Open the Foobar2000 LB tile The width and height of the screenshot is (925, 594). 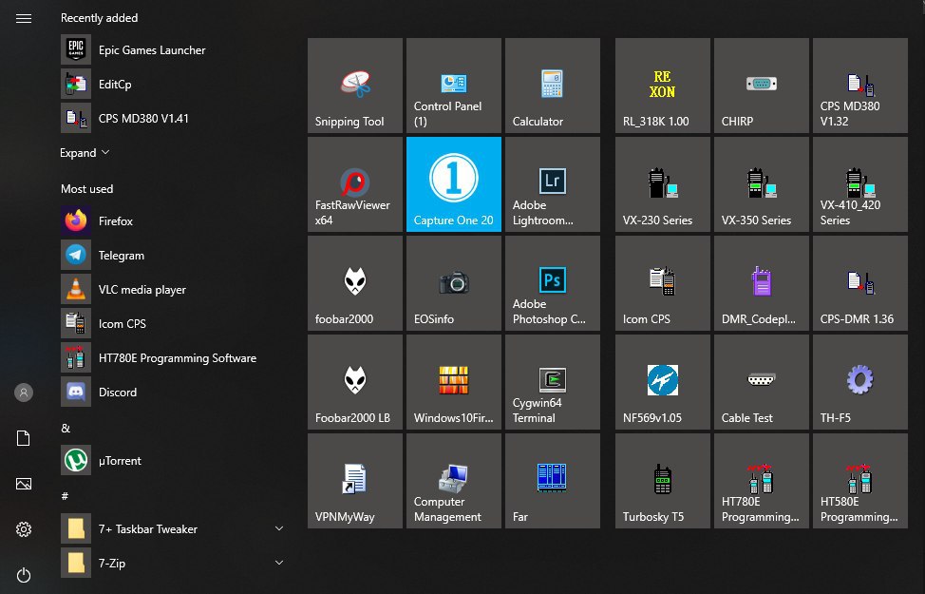click(355, 382)
